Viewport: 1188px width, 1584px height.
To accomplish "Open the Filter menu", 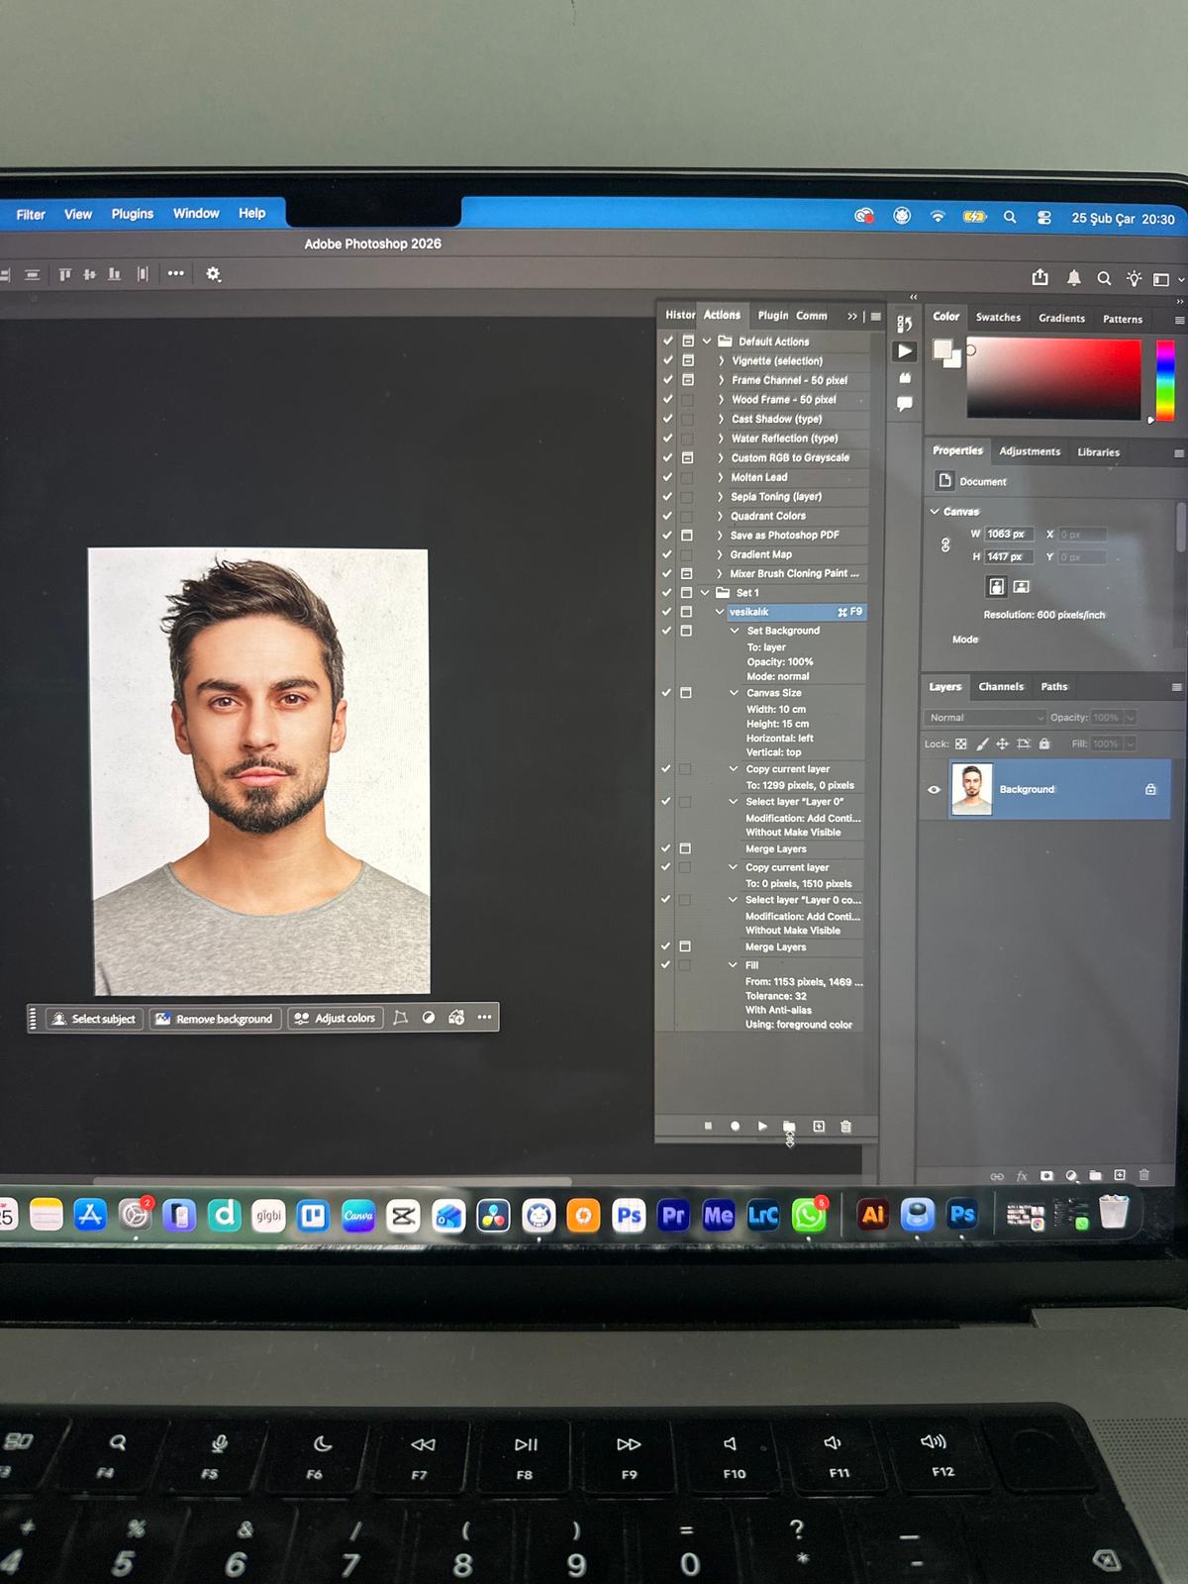I will (x=31, y=214).
